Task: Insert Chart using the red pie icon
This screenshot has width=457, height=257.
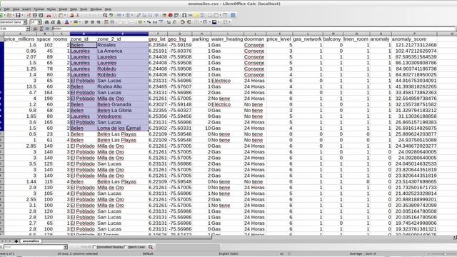Action: click(x=170, y=15)
